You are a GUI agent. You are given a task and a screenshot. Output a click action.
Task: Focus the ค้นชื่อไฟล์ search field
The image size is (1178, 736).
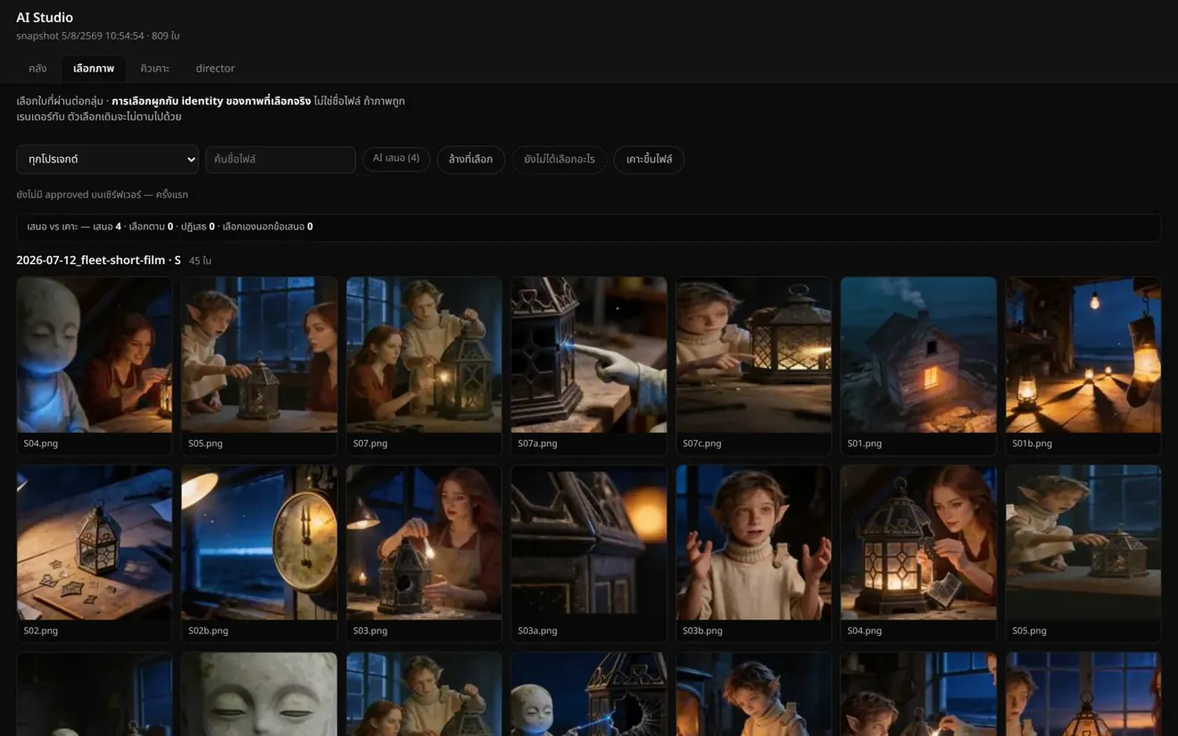280,160
